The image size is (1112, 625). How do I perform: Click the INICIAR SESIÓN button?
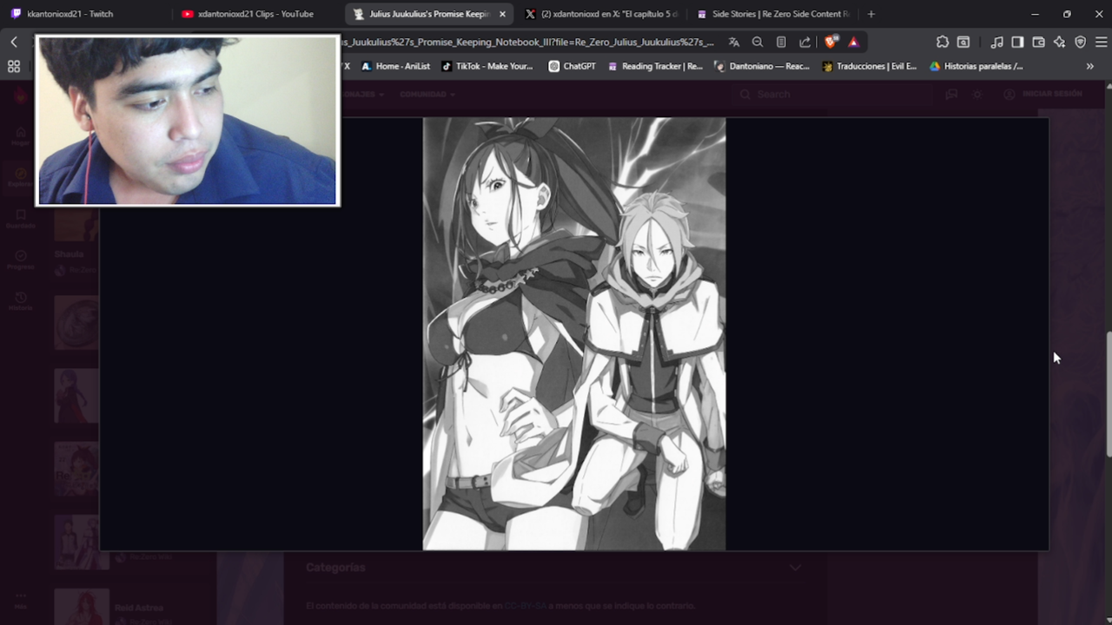[1043, 94]
